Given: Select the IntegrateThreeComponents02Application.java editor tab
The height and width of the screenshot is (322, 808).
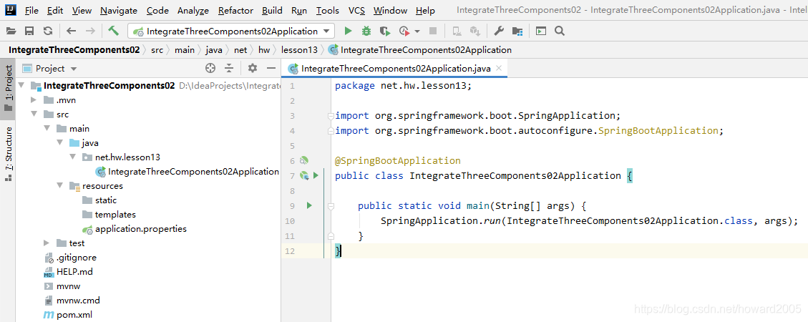Looking at the screenshot, I should point(394,68).
